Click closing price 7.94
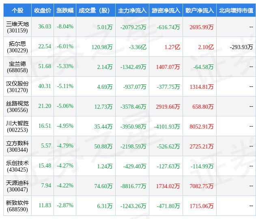The image size is (256, 219). [46, 185]
